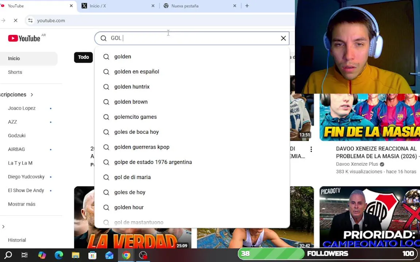
Task: Open three-dot menu on the 13:51 video
Action: click(311, 149)
